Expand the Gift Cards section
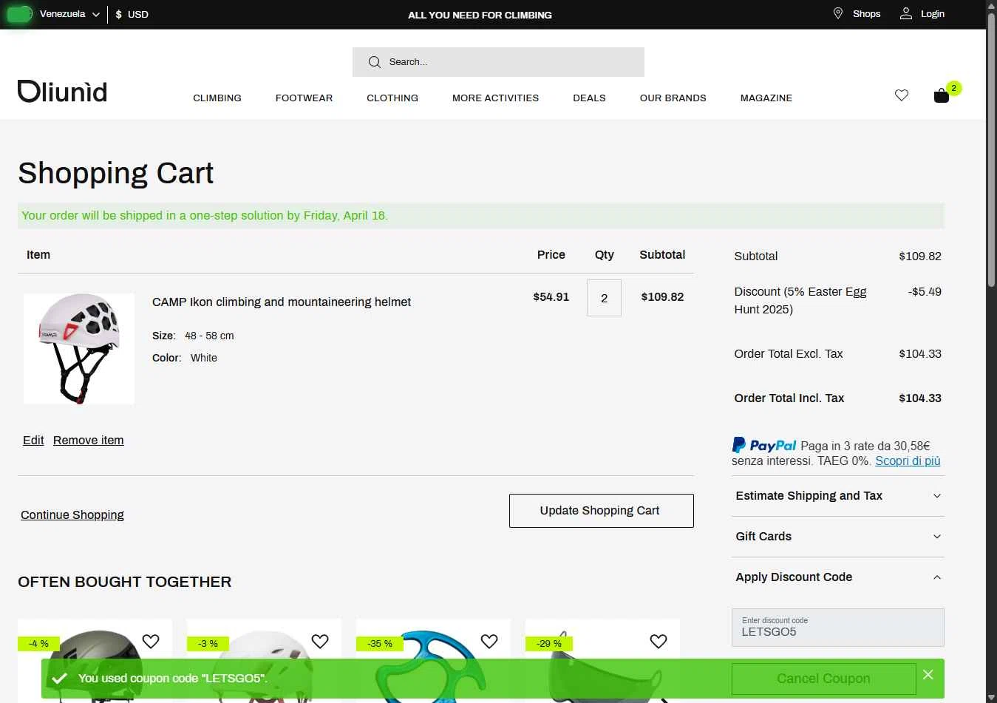 [x=838, y=537]
